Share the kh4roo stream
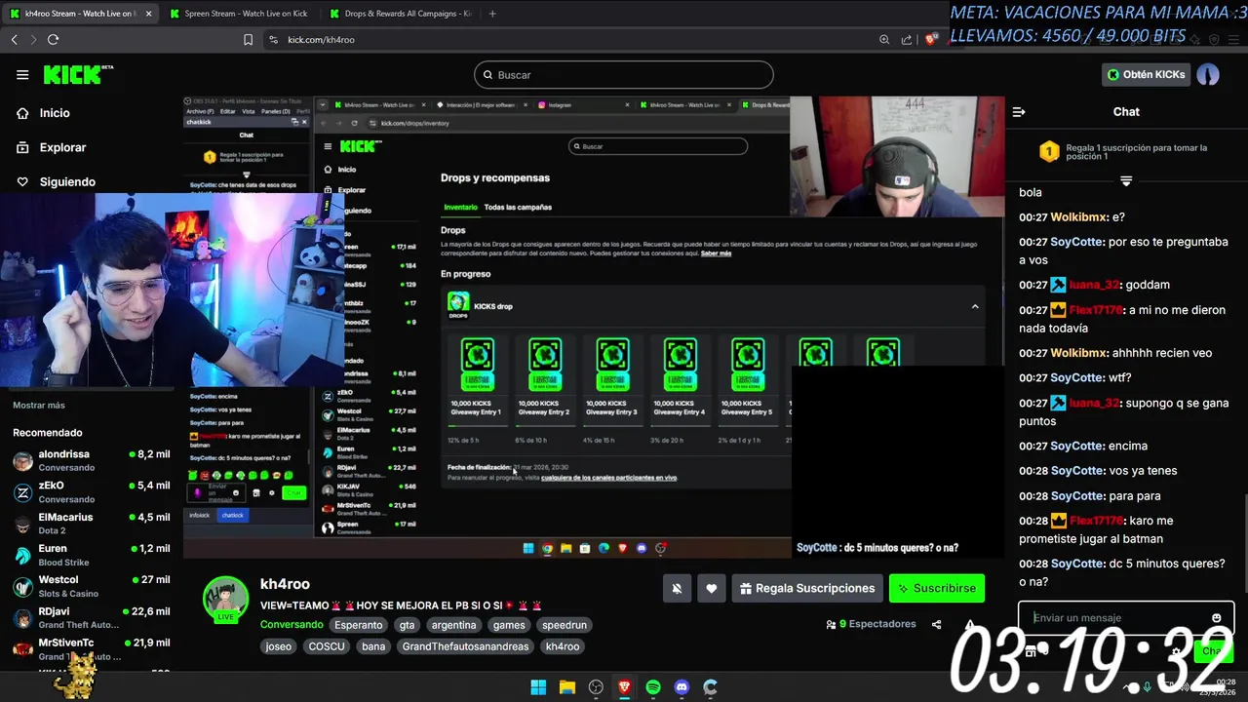The image size is (1248, 702). 936,625
